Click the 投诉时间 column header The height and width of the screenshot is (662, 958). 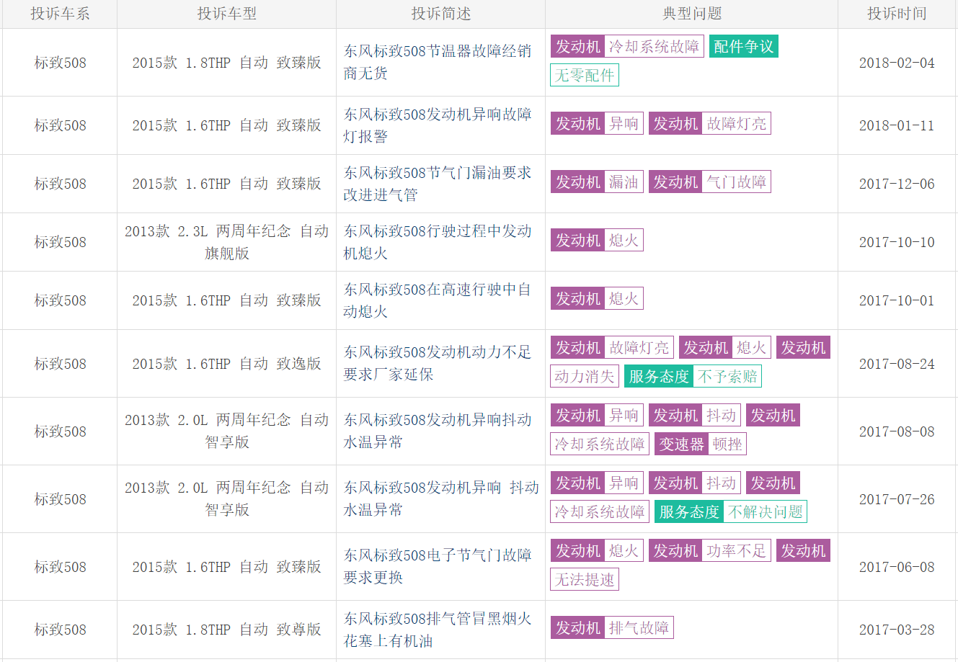click(897, 14)
